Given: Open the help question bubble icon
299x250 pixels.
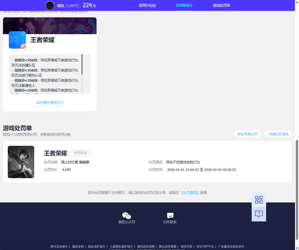Looking at the screenshot, I should 259,214.
